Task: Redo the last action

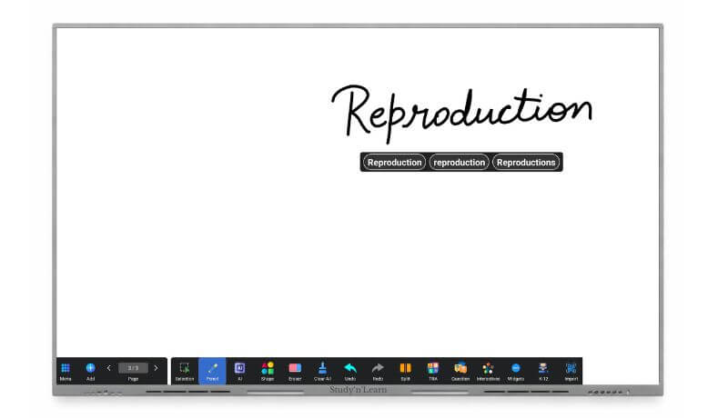Action: pos(378,368)
